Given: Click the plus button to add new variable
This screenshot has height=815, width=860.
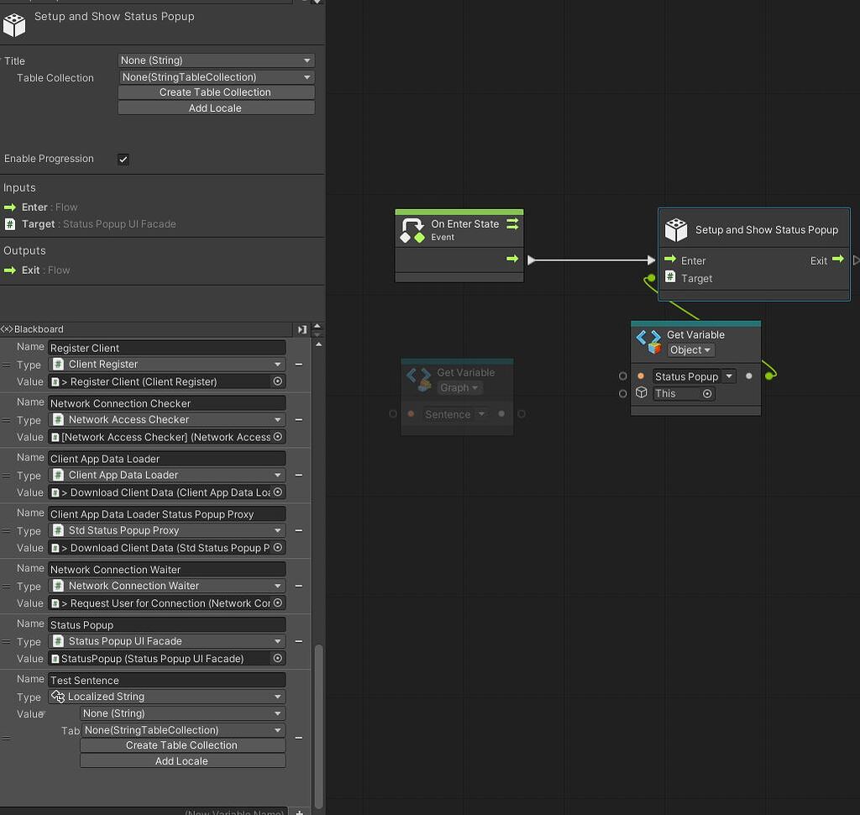Looking at the screenshot, I should (300, 811).
